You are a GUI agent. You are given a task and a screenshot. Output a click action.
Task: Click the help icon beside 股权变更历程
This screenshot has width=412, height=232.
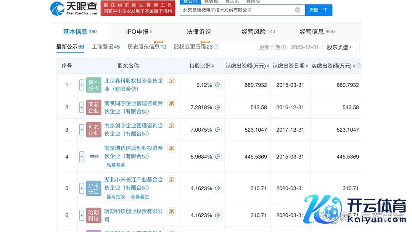tap(216, 47)
